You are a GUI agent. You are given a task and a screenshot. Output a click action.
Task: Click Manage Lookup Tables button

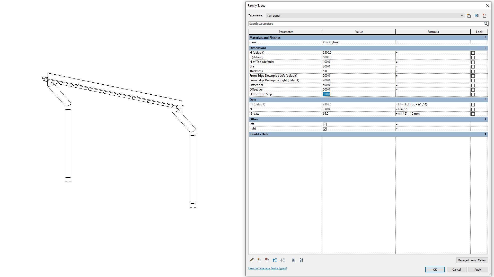coord(472,260)
